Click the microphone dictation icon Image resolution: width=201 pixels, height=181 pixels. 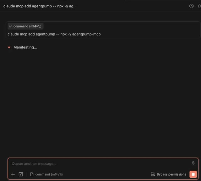(x=193, y=163)
